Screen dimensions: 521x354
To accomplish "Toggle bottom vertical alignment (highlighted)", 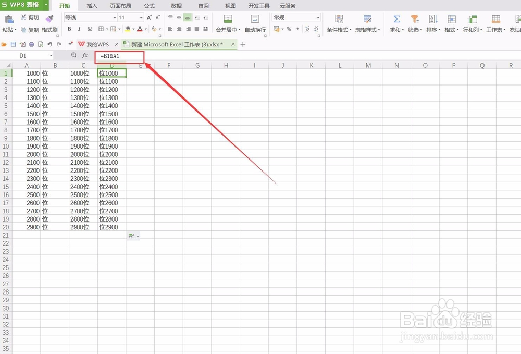I will (x=188, y=17).
